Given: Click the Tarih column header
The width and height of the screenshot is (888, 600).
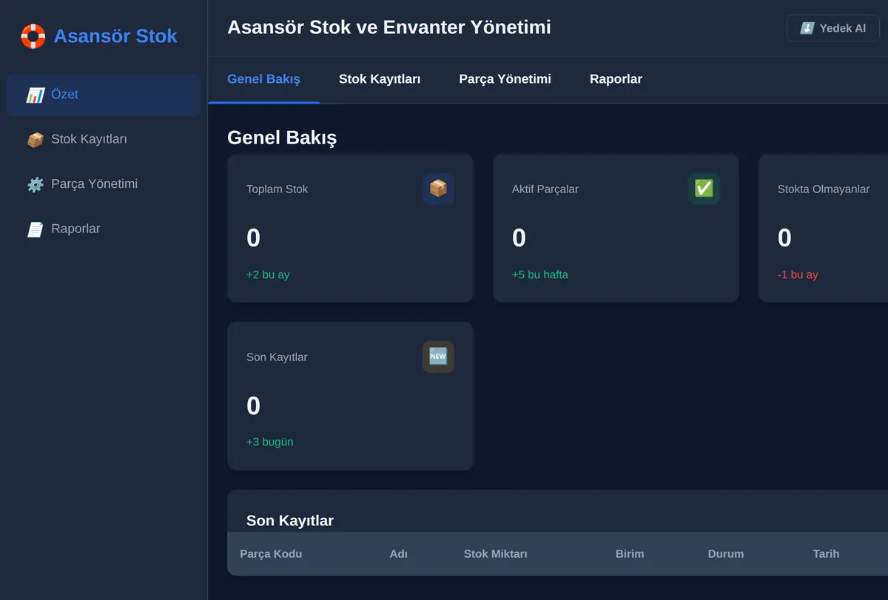Looking at the screenshot, I should (826, 553).
